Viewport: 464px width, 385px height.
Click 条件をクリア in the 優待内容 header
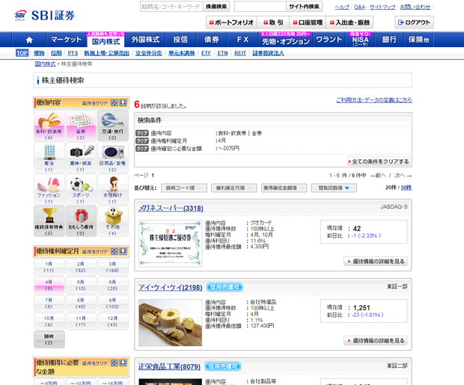(x=94, y=103)
